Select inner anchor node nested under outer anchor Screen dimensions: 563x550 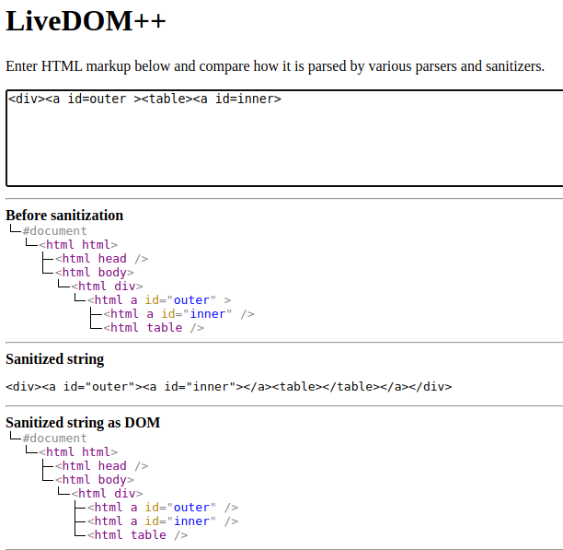pos(178,314)
